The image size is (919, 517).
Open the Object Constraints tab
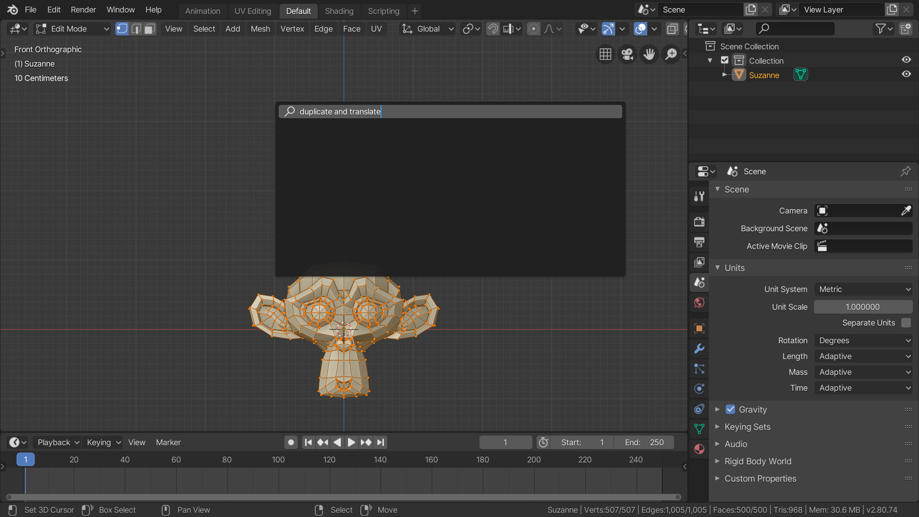pos(699,409)
